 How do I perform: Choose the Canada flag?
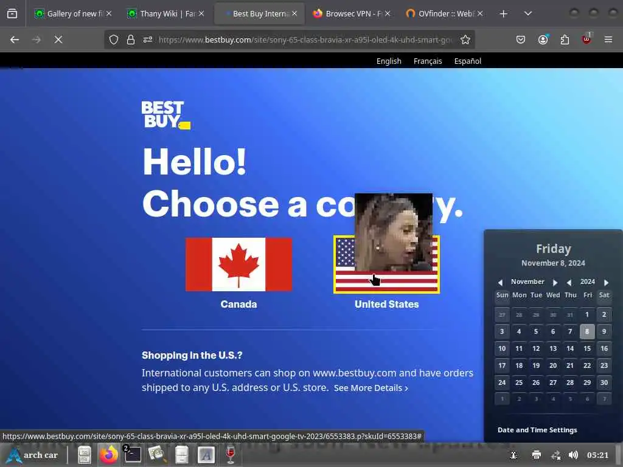click(x=238, y=264)
